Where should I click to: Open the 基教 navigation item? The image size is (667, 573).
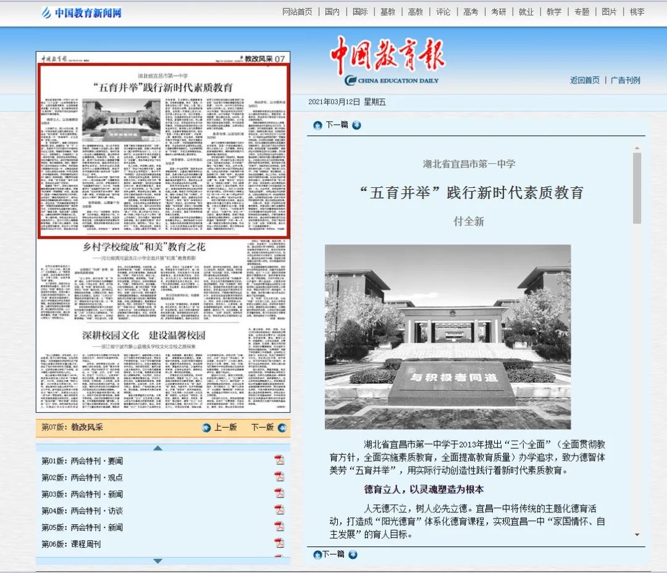[387, 12]
